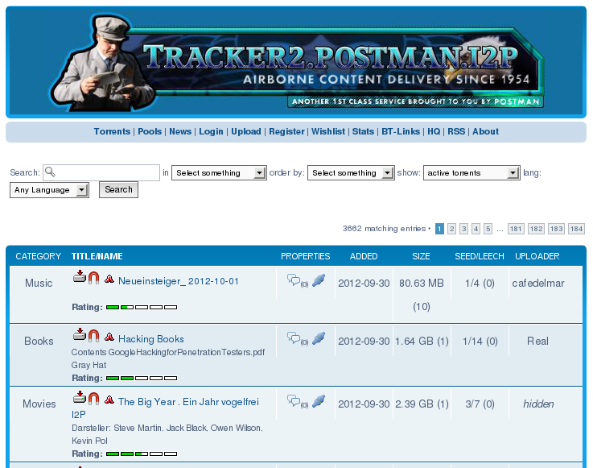Viewport: 593px width, 468px height.
Task: Open the Upload menu item
Action: click(246, 131)
